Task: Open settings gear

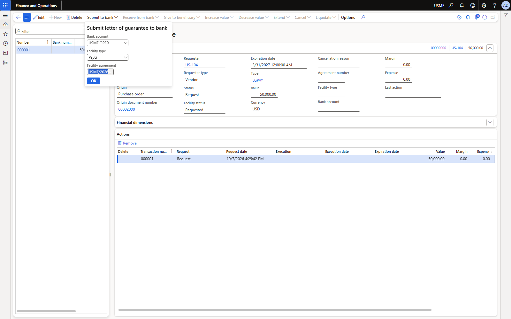Action: (484, 5)
